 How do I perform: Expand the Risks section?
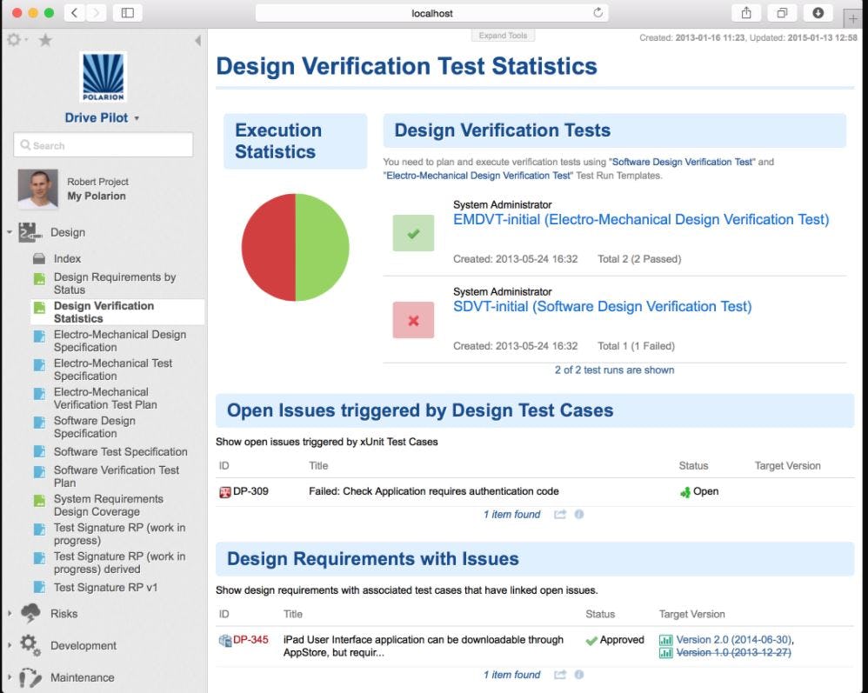tap(12, 613)
